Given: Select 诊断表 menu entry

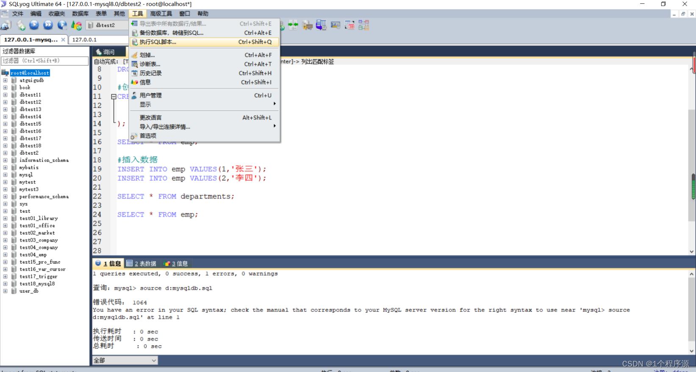Looking at the screenshot, I should coord(204,64).
